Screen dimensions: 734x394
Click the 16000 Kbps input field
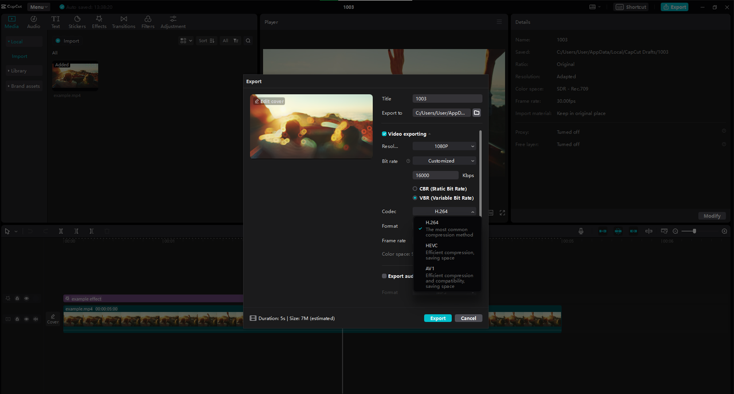click(x=435, y=175)
